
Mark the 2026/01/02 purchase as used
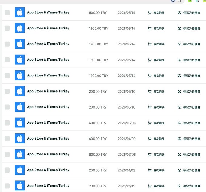coord(189,170)
